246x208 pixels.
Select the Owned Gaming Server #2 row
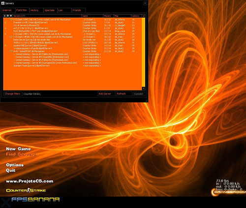pyautogui.click(x=72, y=54)
